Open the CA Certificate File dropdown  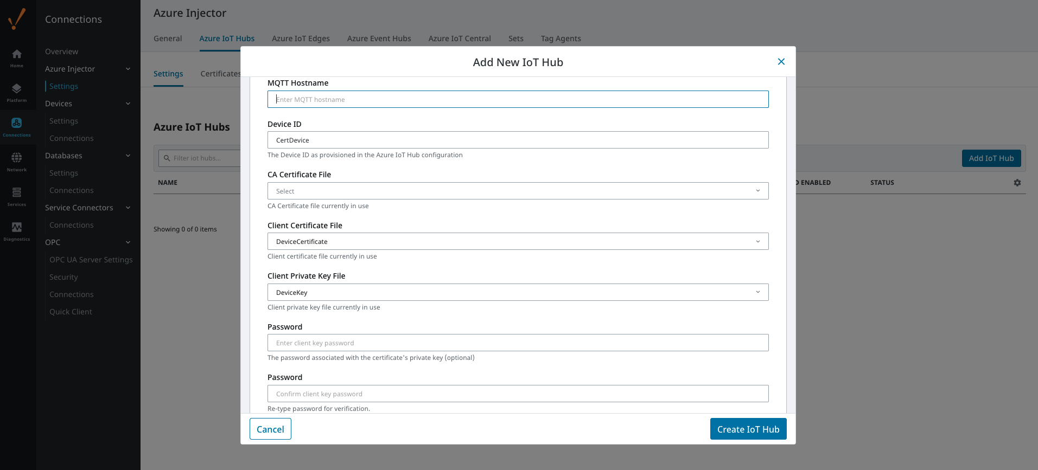518,191
